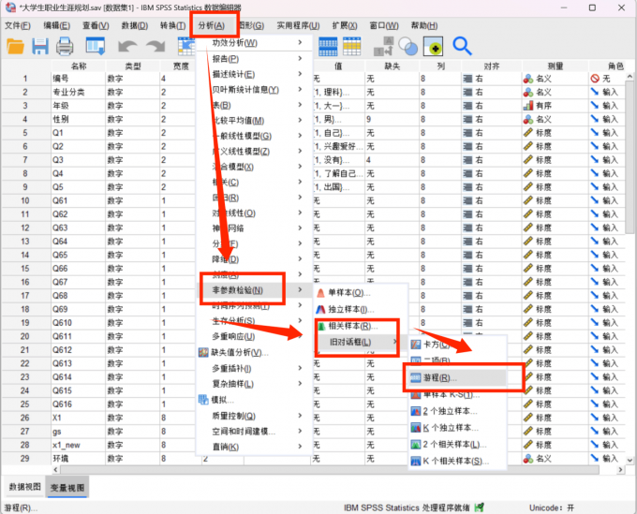Click the 2 个独立样本 icon

[416, 411]
